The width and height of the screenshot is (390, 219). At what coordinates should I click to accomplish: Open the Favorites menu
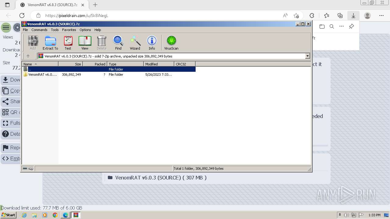[69, 30]
